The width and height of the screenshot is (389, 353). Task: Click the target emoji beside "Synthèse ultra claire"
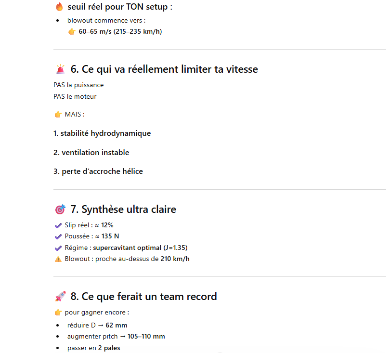tap(60, 209)
